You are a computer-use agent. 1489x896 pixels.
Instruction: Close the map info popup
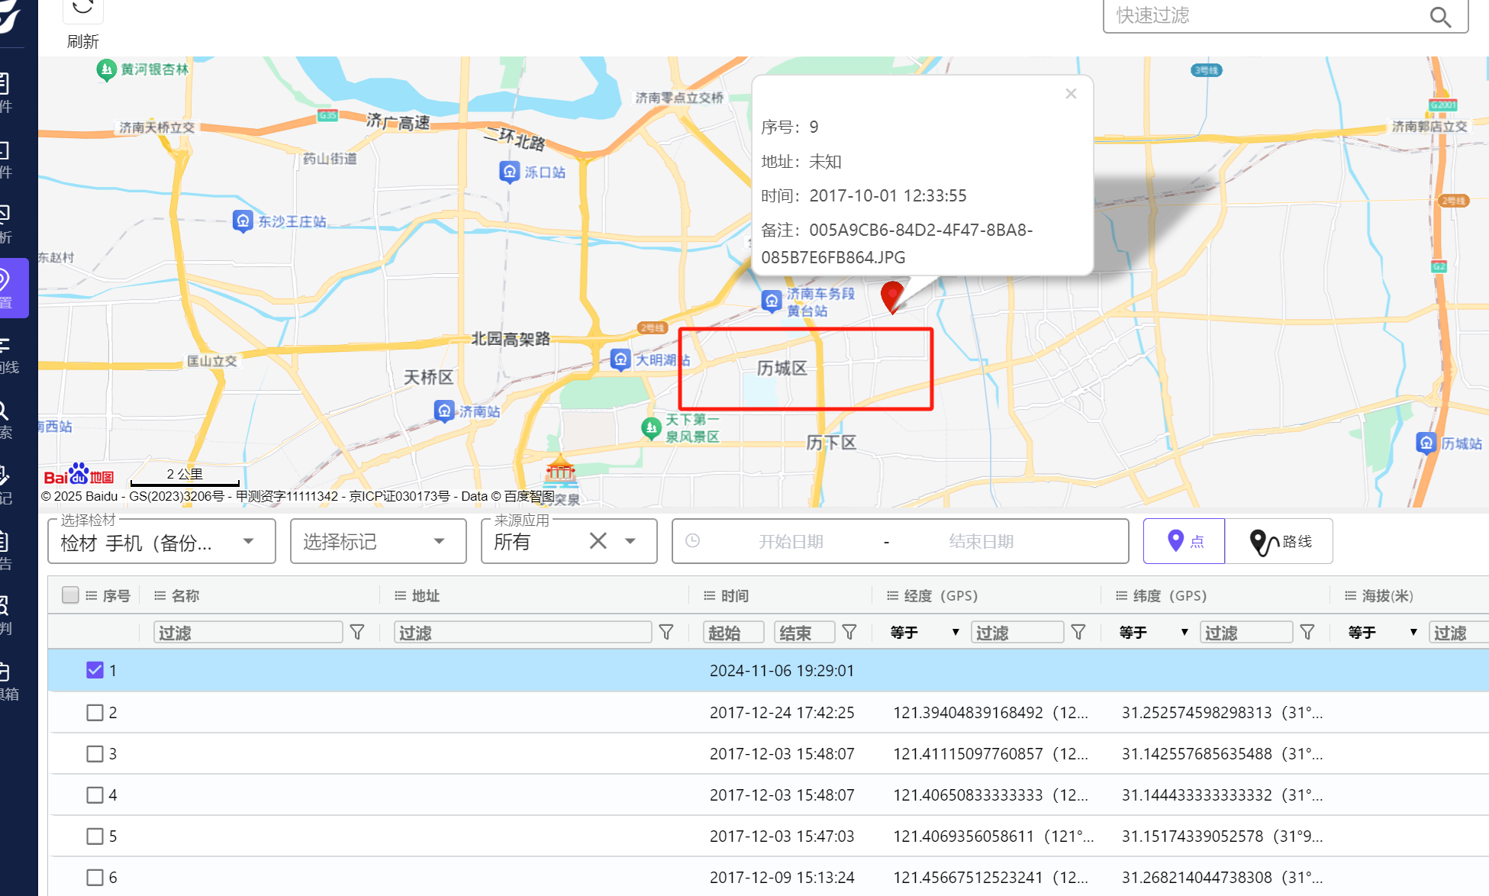[x=1071, y=94]
